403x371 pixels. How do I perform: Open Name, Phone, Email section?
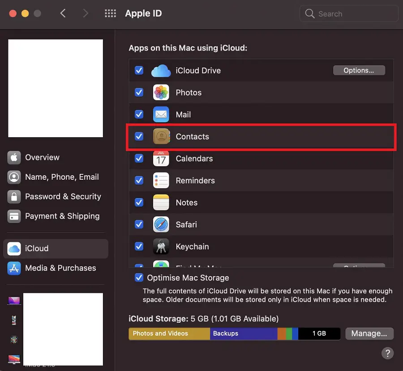[x=56, y=177]
